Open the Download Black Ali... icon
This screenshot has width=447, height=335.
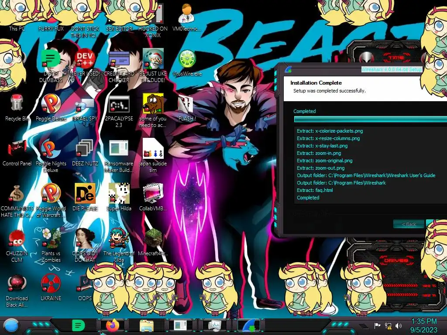point(17,291)
